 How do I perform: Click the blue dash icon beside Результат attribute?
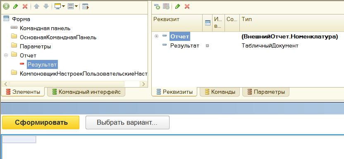pyautogui.click(x=164, y=45)
